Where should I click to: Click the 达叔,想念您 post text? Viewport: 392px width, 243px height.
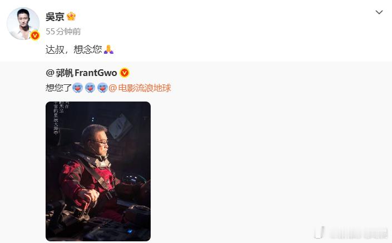pos(74,49)
